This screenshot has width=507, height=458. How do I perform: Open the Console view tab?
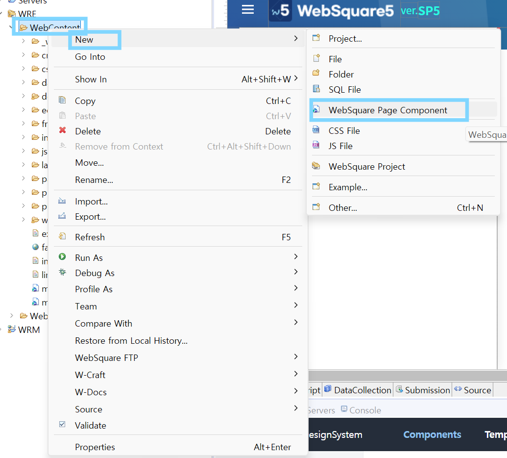click(361, 410)
